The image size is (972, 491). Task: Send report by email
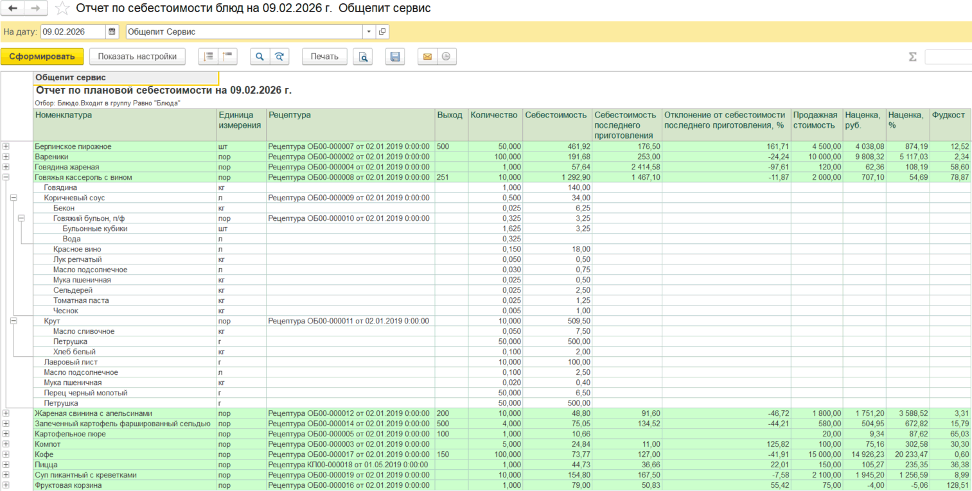coord(427,56)
